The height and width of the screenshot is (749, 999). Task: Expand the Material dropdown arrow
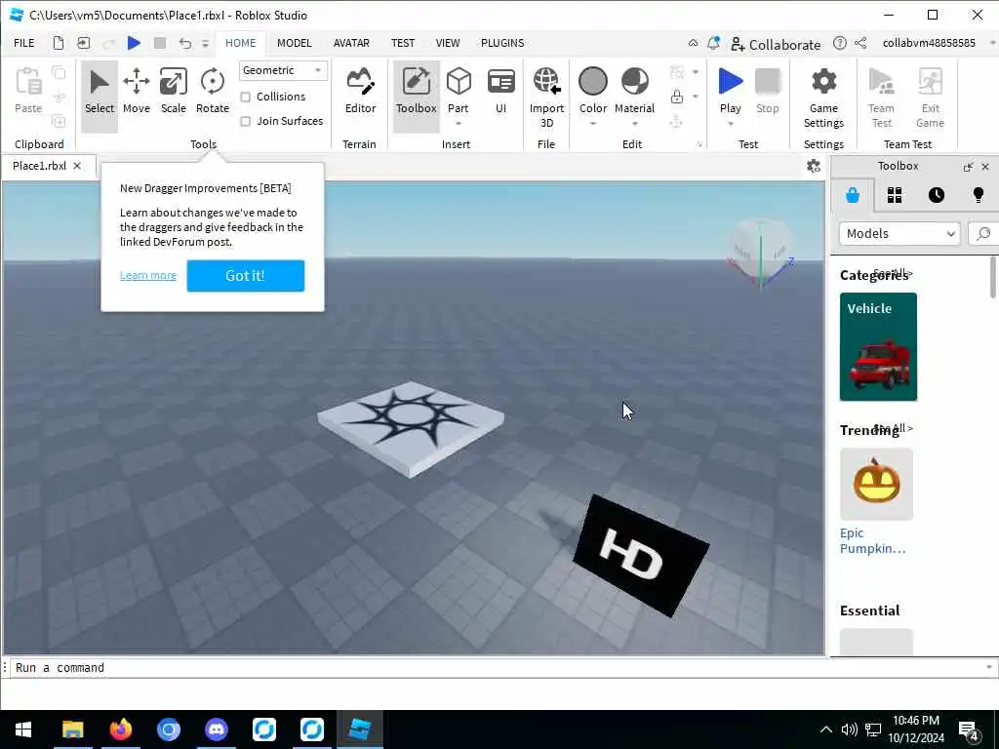click(634, 124)
